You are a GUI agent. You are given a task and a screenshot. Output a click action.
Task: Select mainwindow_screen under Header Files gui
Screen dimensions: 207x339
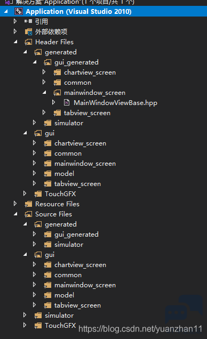[85, 164]
